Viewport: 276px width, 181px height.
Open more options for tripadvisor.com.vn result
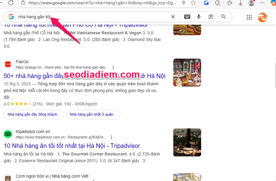[112, 137]
